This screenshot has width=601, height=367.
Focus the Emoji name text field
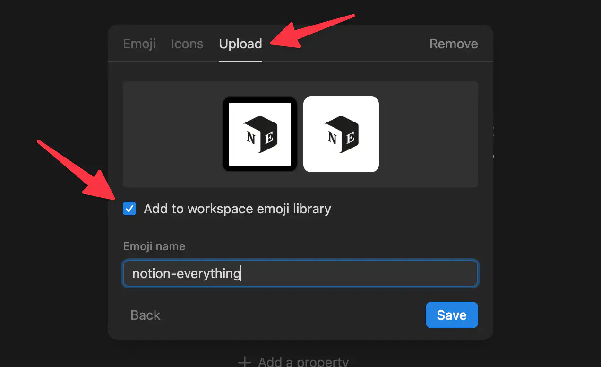pyautogui.click(x=300, y=273)
